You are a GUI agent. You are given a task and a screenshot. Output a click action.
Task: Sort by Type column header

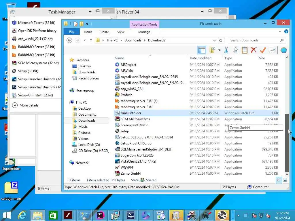coord(228,58)
